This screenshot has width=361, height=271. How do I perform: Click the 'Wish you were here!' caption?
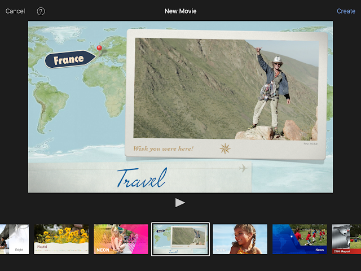[164, 148]
